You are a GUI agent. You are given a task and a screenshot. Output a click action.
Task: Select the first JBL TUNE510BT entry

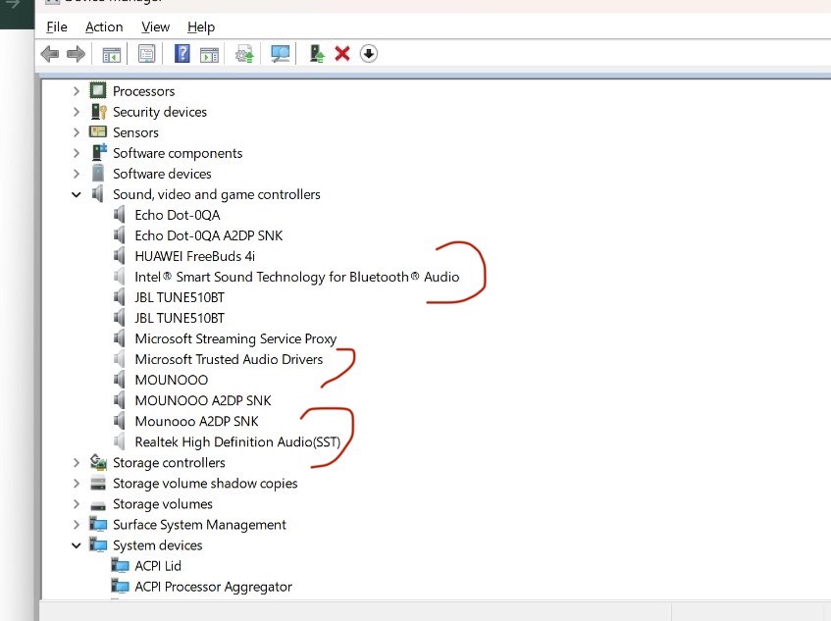(180, 298)
